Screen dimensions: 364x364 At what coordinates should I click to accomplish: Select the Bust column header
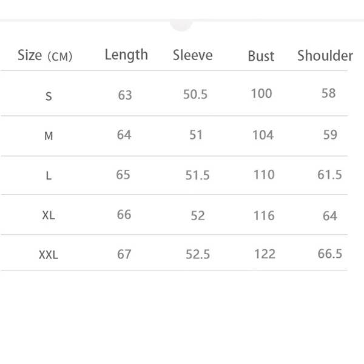pyautogui.click(x=261, y=56)
